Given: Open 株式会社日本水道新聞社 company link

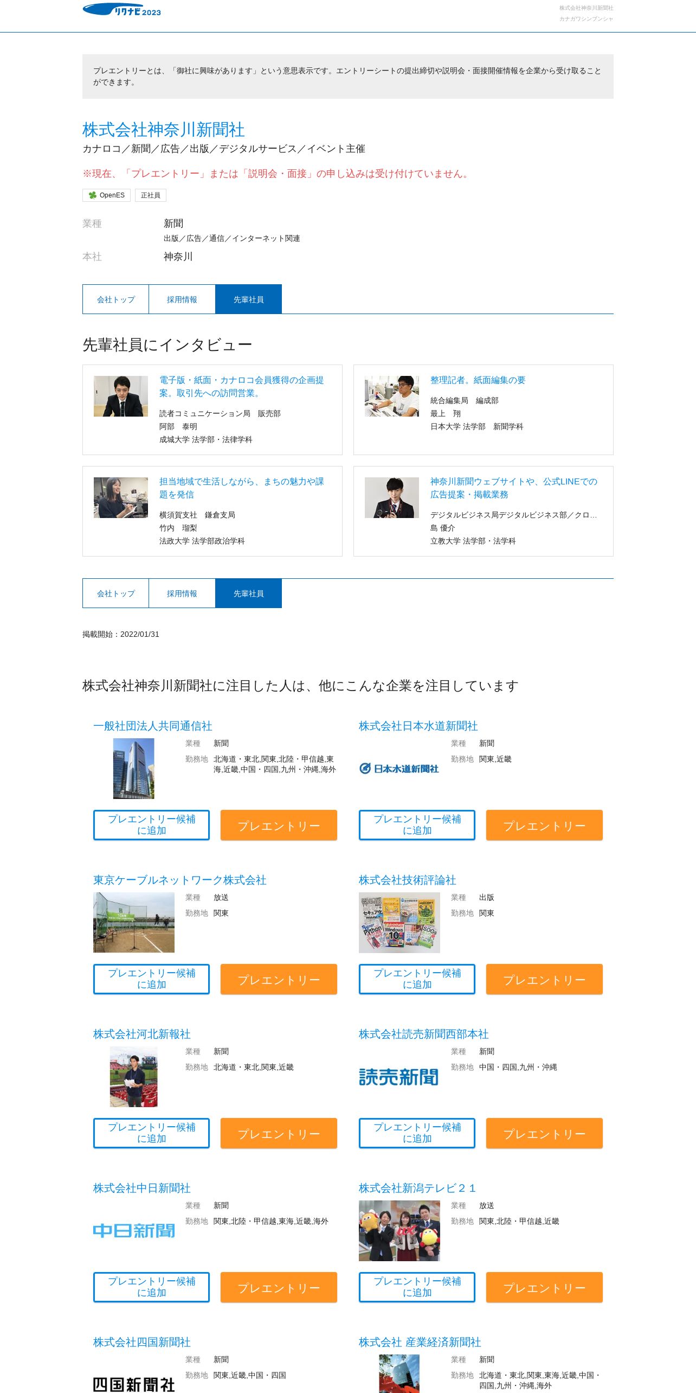Looking at the screenshot, I should [418, 726].
